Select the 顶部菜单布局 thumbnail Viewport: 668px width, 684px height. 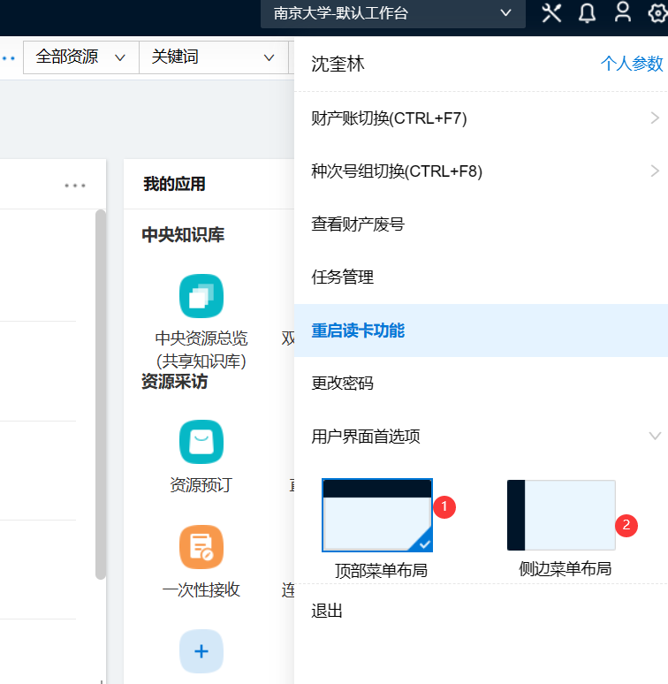(377, 515)
